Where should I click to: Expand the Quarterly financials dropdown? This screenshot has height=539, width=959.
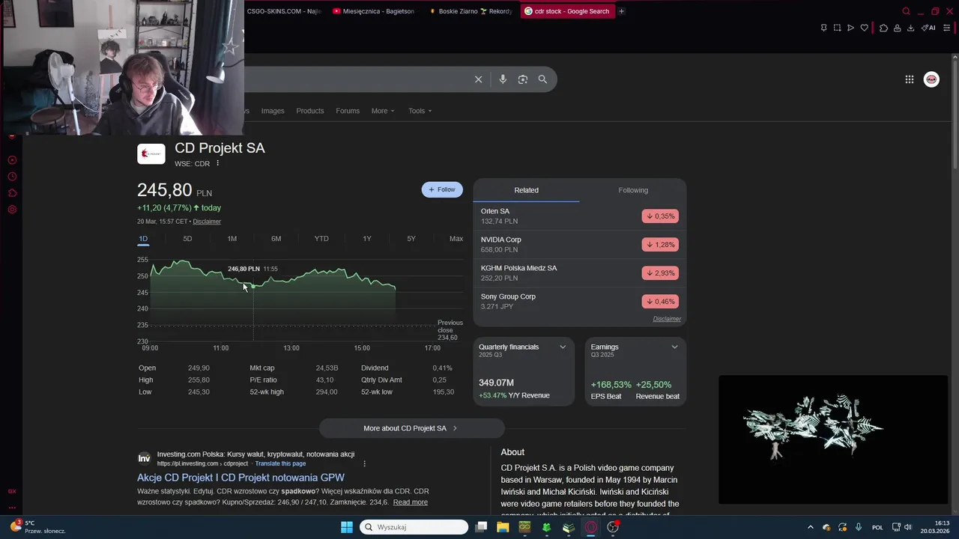pyautogui.click(x=563, y=347)
